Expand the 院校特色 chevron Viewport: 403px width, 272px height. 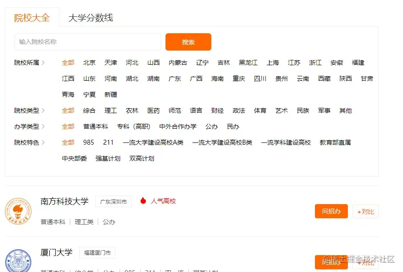(x=43, y=142)
